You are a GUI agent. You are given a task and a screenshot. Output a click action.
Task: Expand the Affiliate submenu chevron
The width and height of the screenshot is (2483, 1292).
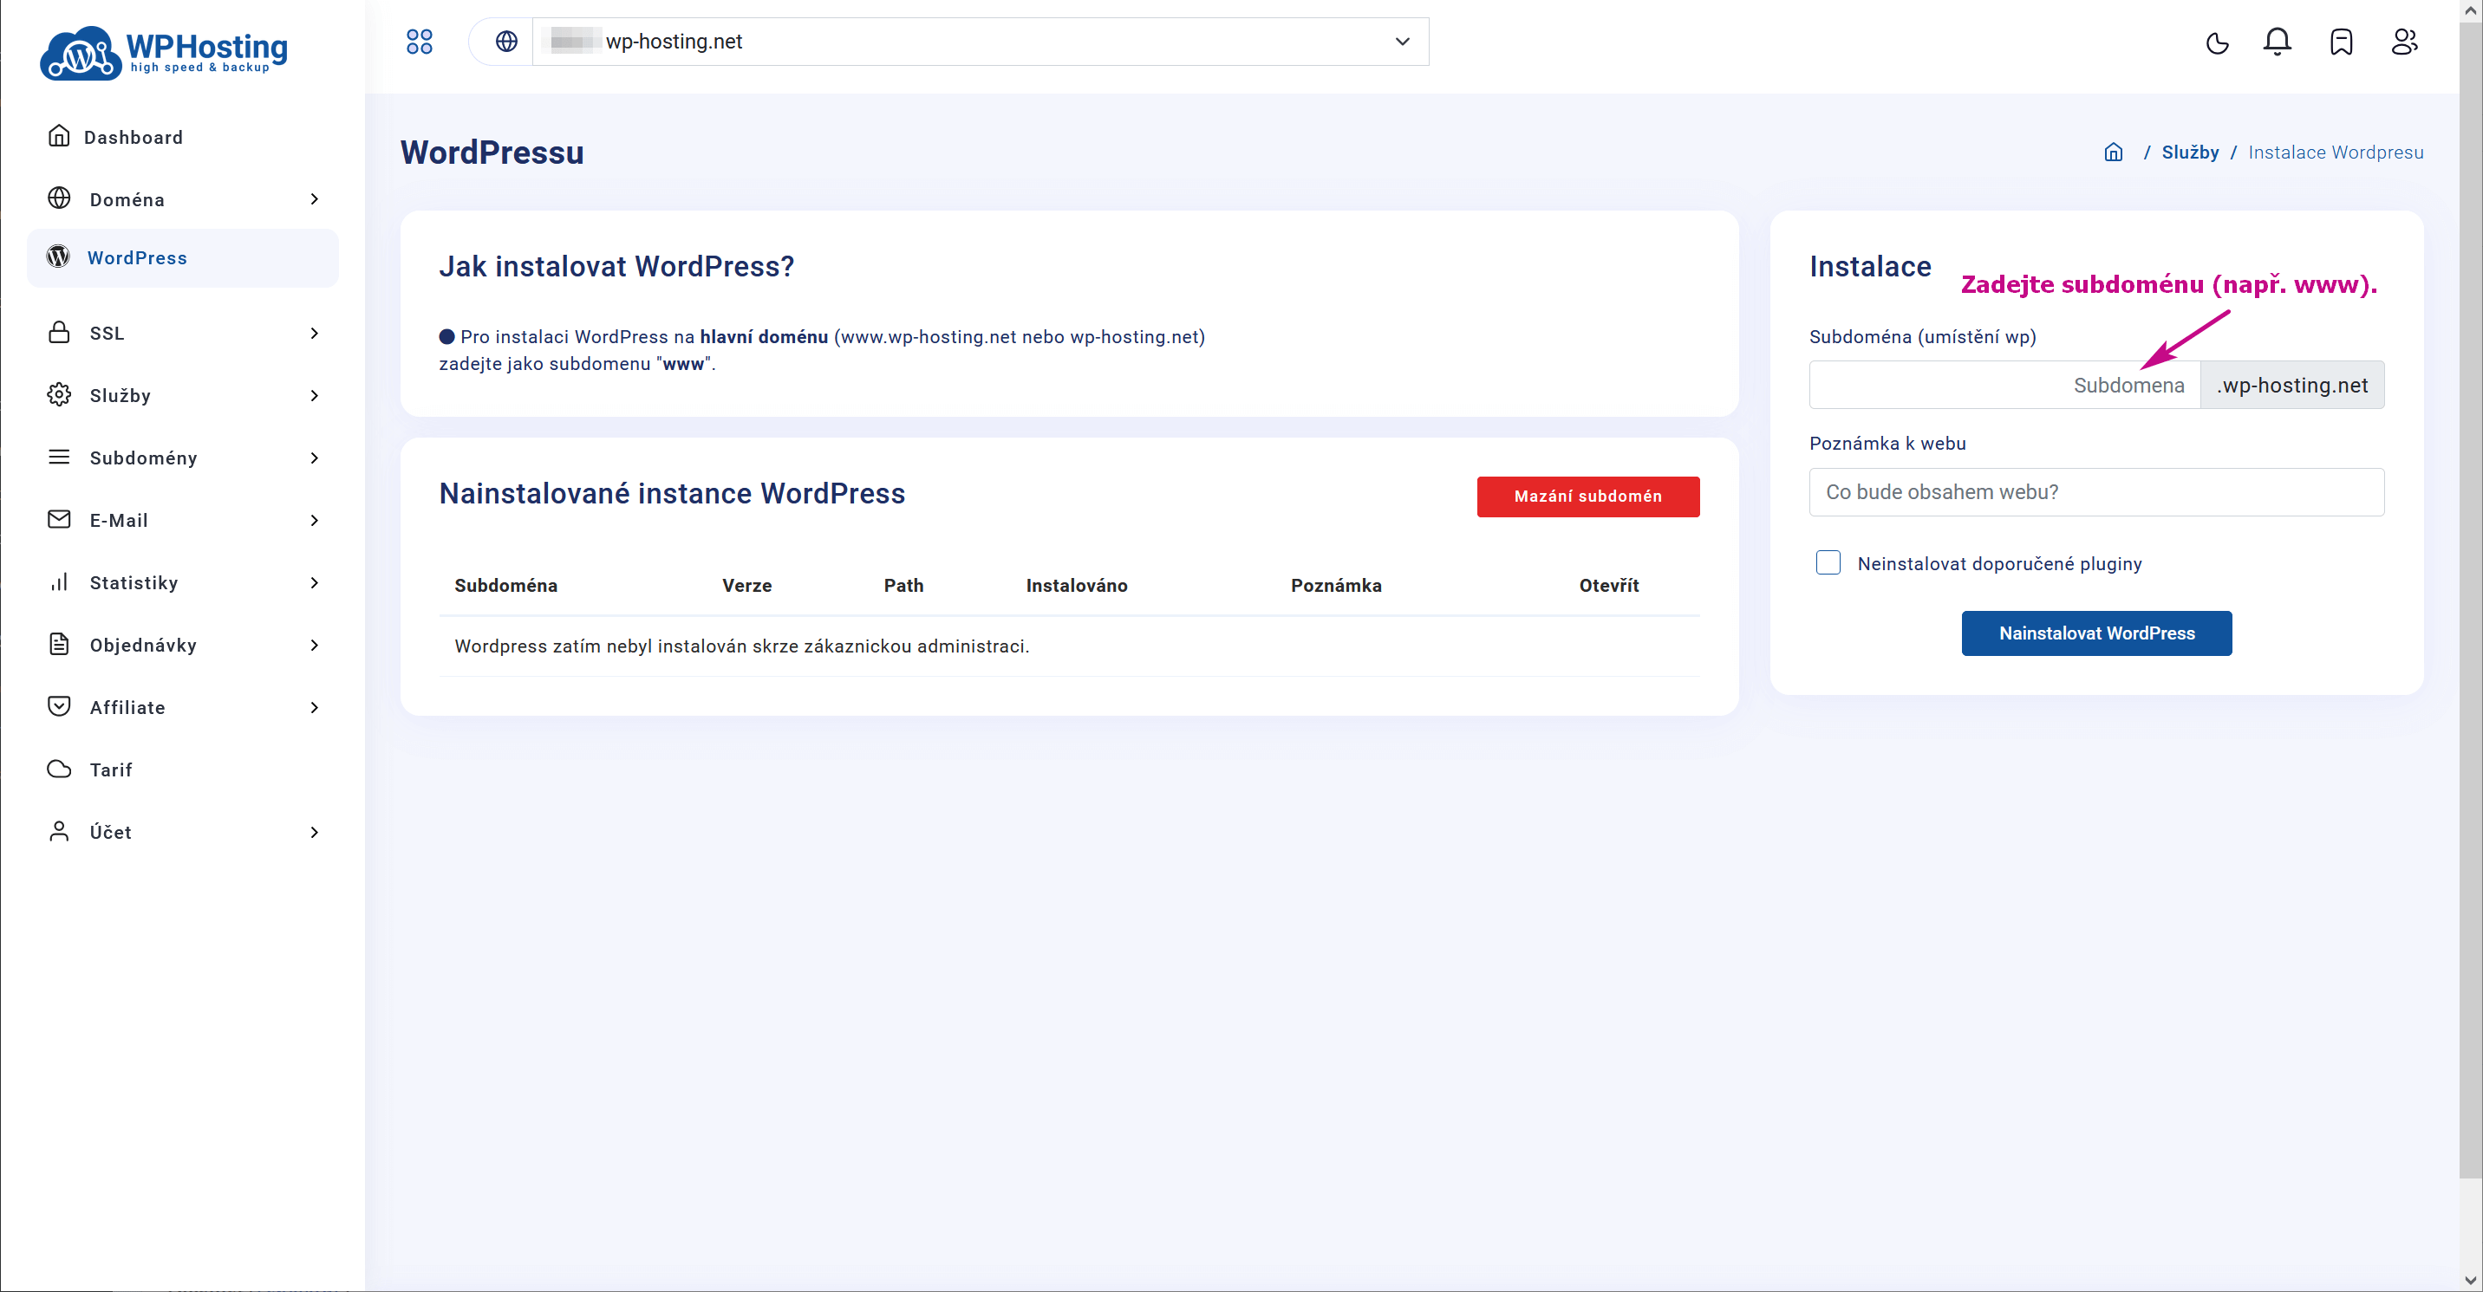coord(314,707)
